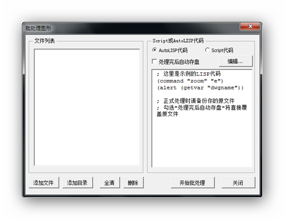Click the (alert (getvar "dwgname")) code line

[200, 88]
